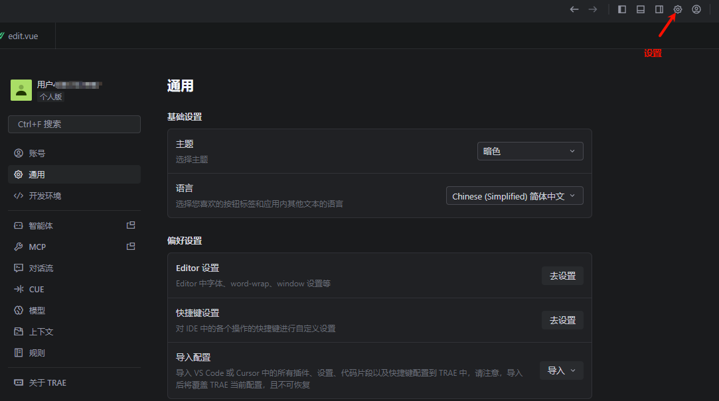
Task: Open the 模型 settings section
Action: tap(74, 310)
